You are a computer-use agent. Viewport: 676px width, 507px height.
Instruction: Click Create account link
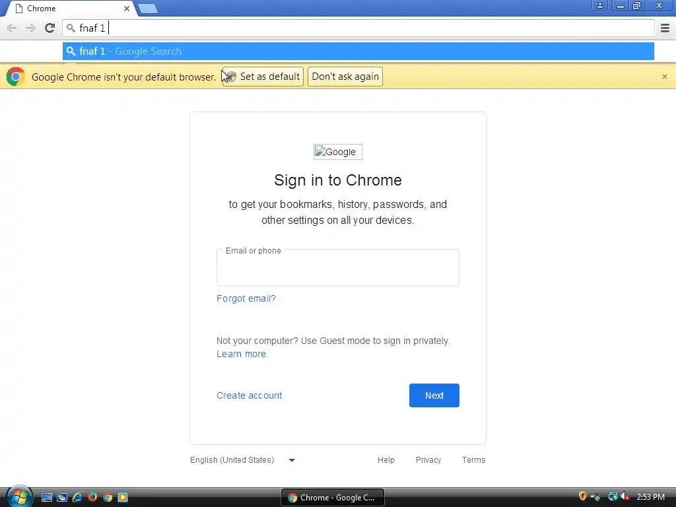(x=249, y=395)
